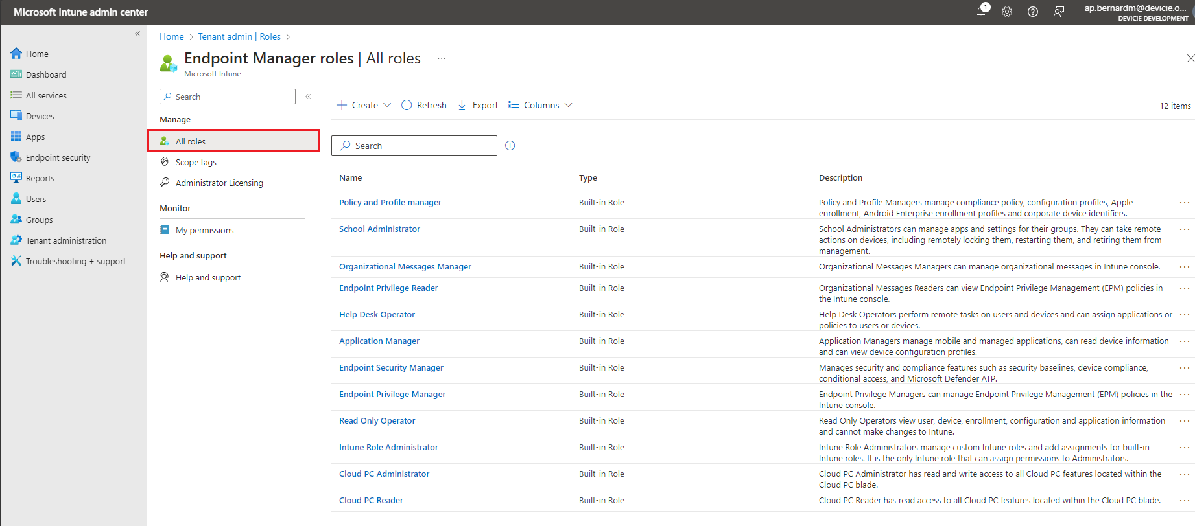1195x526 pixels.
Task: Click the Refresh toolbar icon
Action: tap(407, 105)
